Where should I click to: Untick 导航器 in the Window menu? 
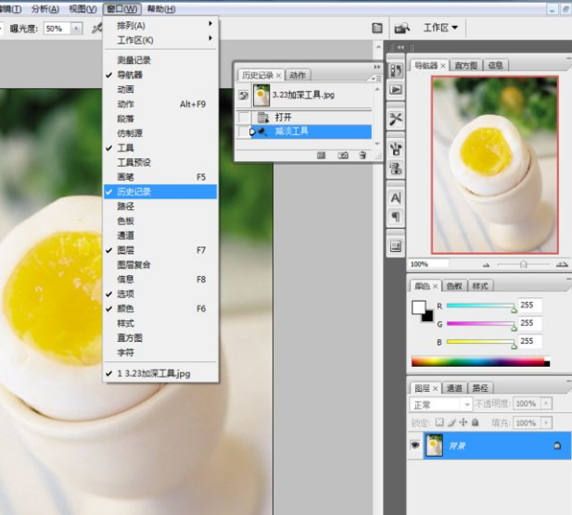coord(160,75)
